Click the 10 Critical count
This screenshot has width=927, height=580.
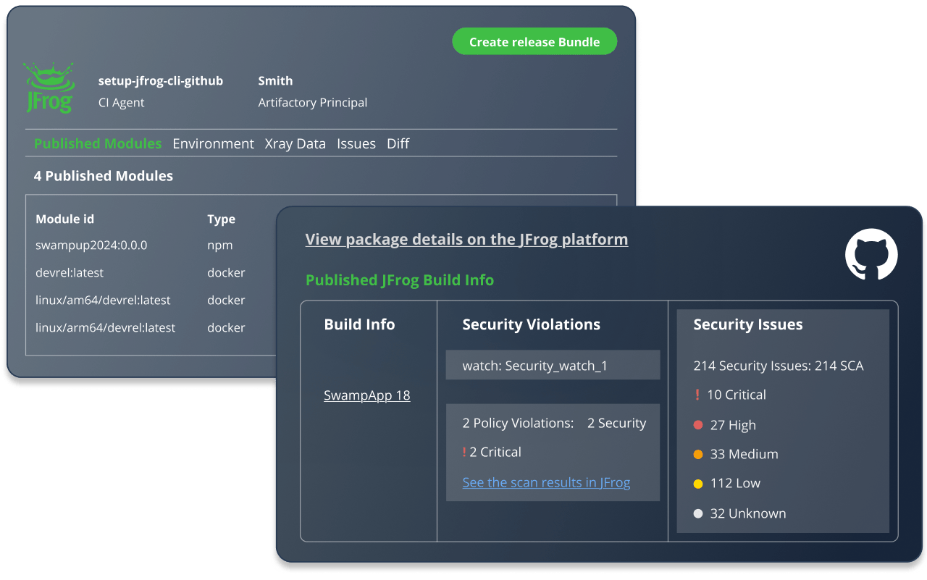point(737,395)
